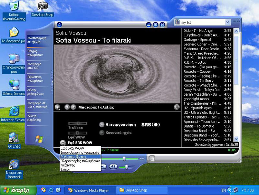Click the SRS logo

151,125
